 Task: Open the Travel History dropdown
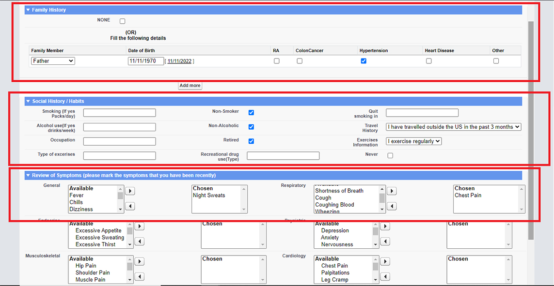(454, 127)
